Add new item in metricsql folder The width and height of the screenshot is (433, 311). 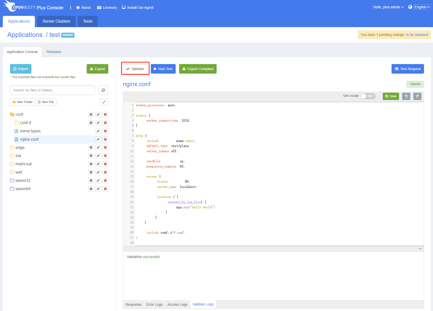pos(91,164)
